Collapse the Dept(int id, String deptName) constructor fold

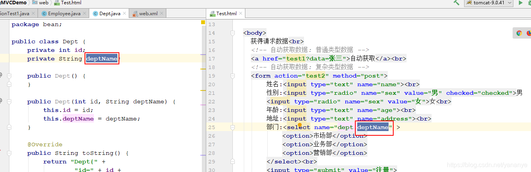pos(9,101)
